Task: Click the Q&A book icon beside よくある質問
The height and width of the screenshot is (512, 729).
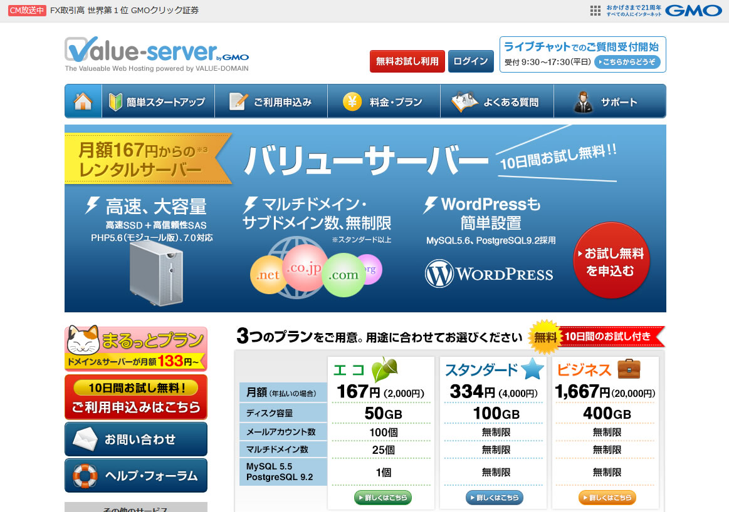Action: pyautogui.click(x=464, y=101)
